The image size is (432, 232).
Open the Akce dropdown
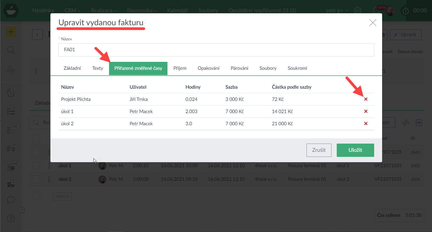(62, 196)
